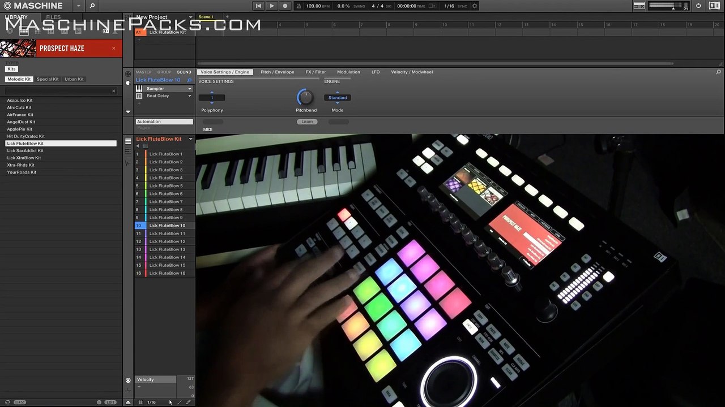Toggle the follow playhead icon next to TIME
The height and width of the screenshot is (407, 725).
click(433, 6)
